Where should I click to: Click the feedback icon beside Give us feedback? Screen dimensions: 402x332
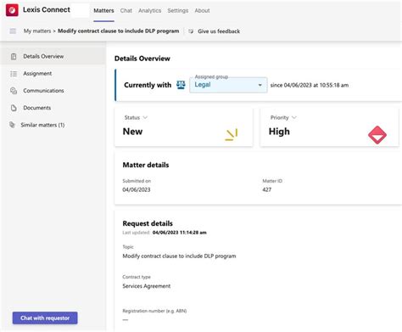click(191, 31)
